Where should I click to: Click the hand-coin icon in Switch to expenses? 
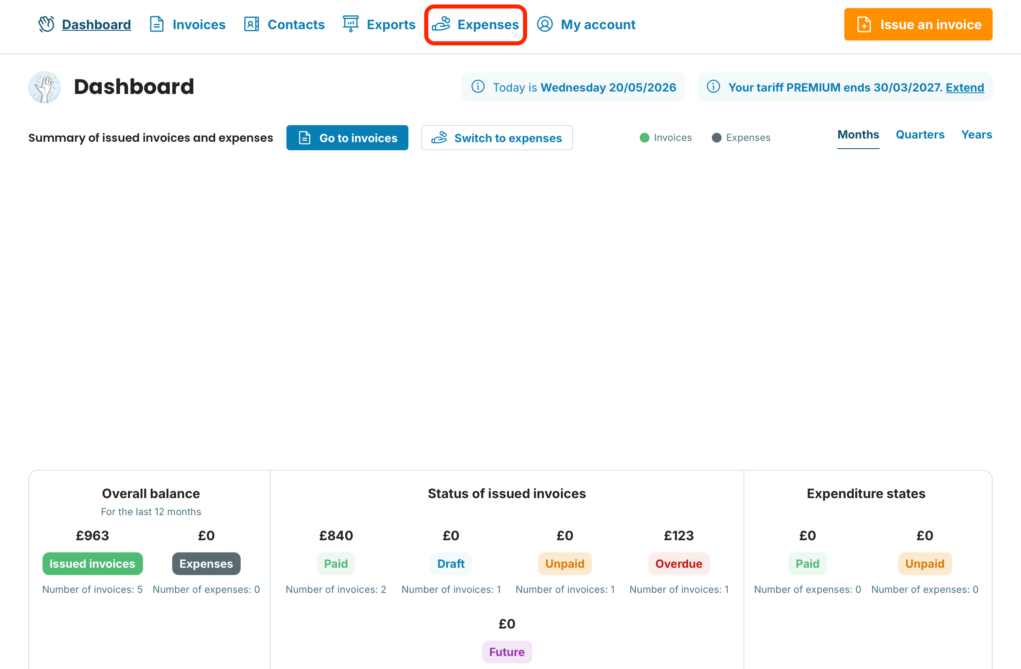[439, 138]
